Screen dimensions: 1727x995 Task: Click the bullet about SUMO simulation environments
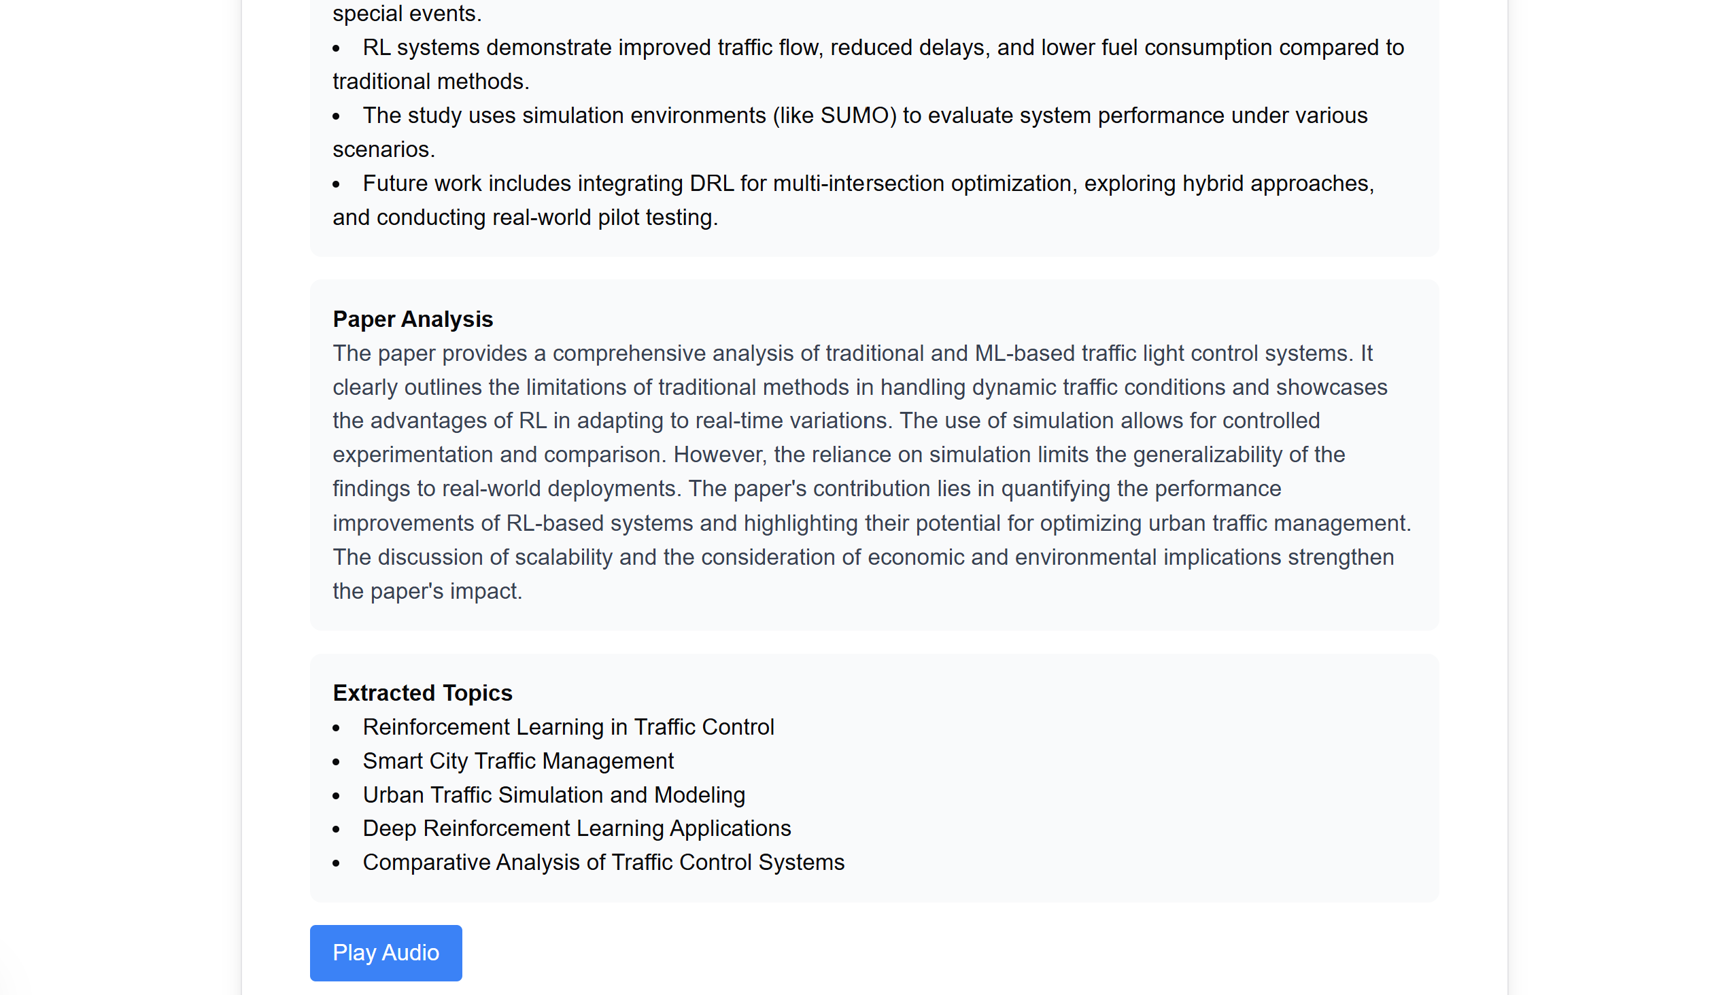tap(850, 132)
